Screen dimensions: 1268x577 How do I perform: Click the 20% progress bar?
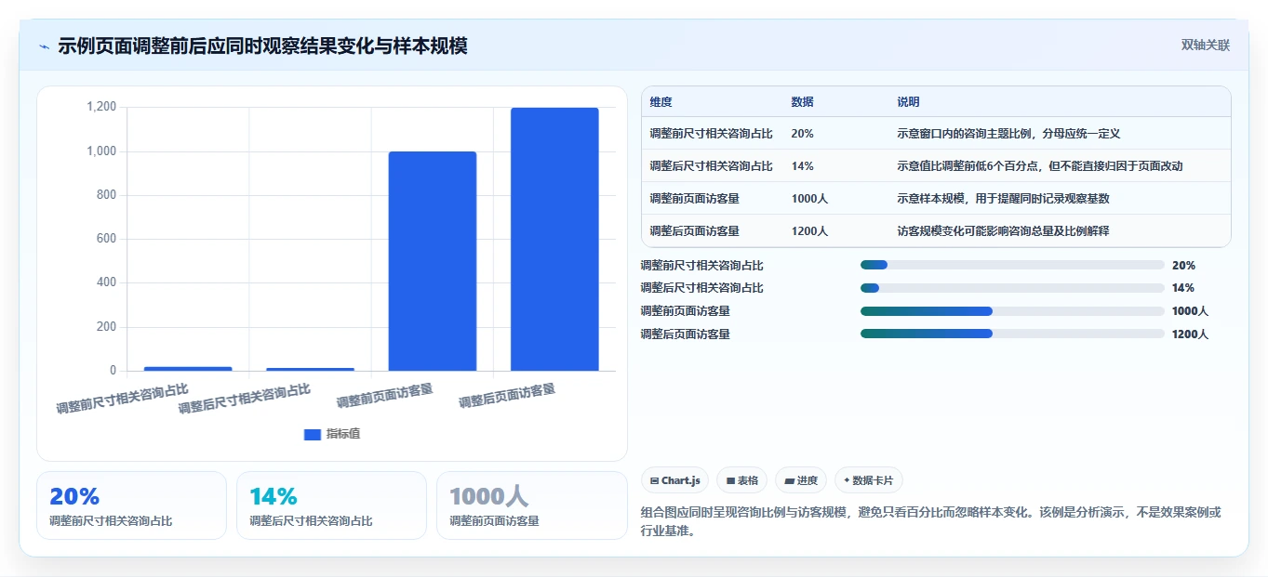(1012, 265)
